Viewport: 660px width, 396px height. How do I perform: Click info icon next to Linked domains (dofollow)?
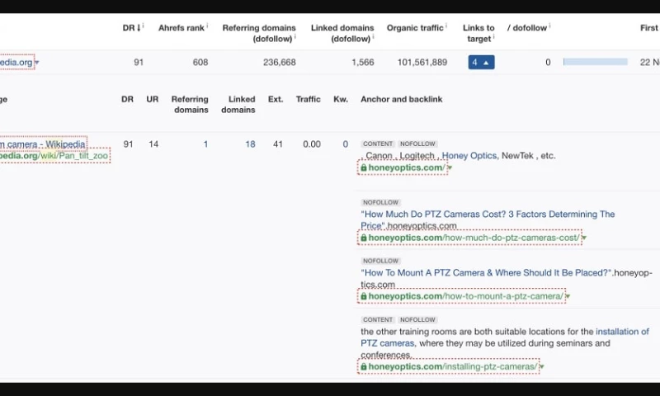(x=373, y=36)
